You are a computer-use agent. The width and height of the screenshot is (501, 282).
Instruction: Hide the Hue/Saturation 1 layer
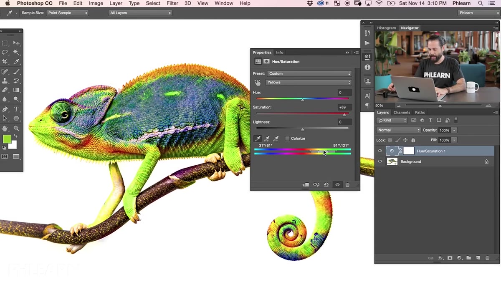click(x=380, y=151)
